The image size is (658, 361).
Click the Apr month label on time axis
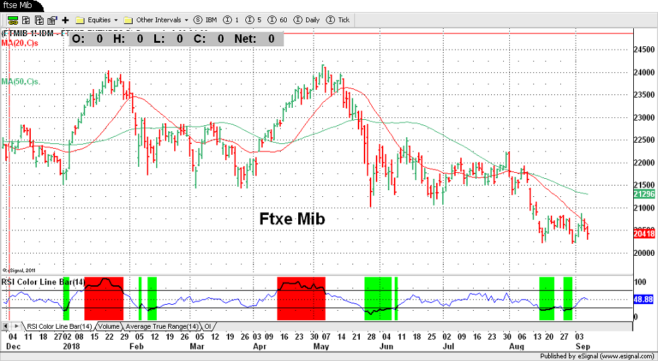coord(260,347)
